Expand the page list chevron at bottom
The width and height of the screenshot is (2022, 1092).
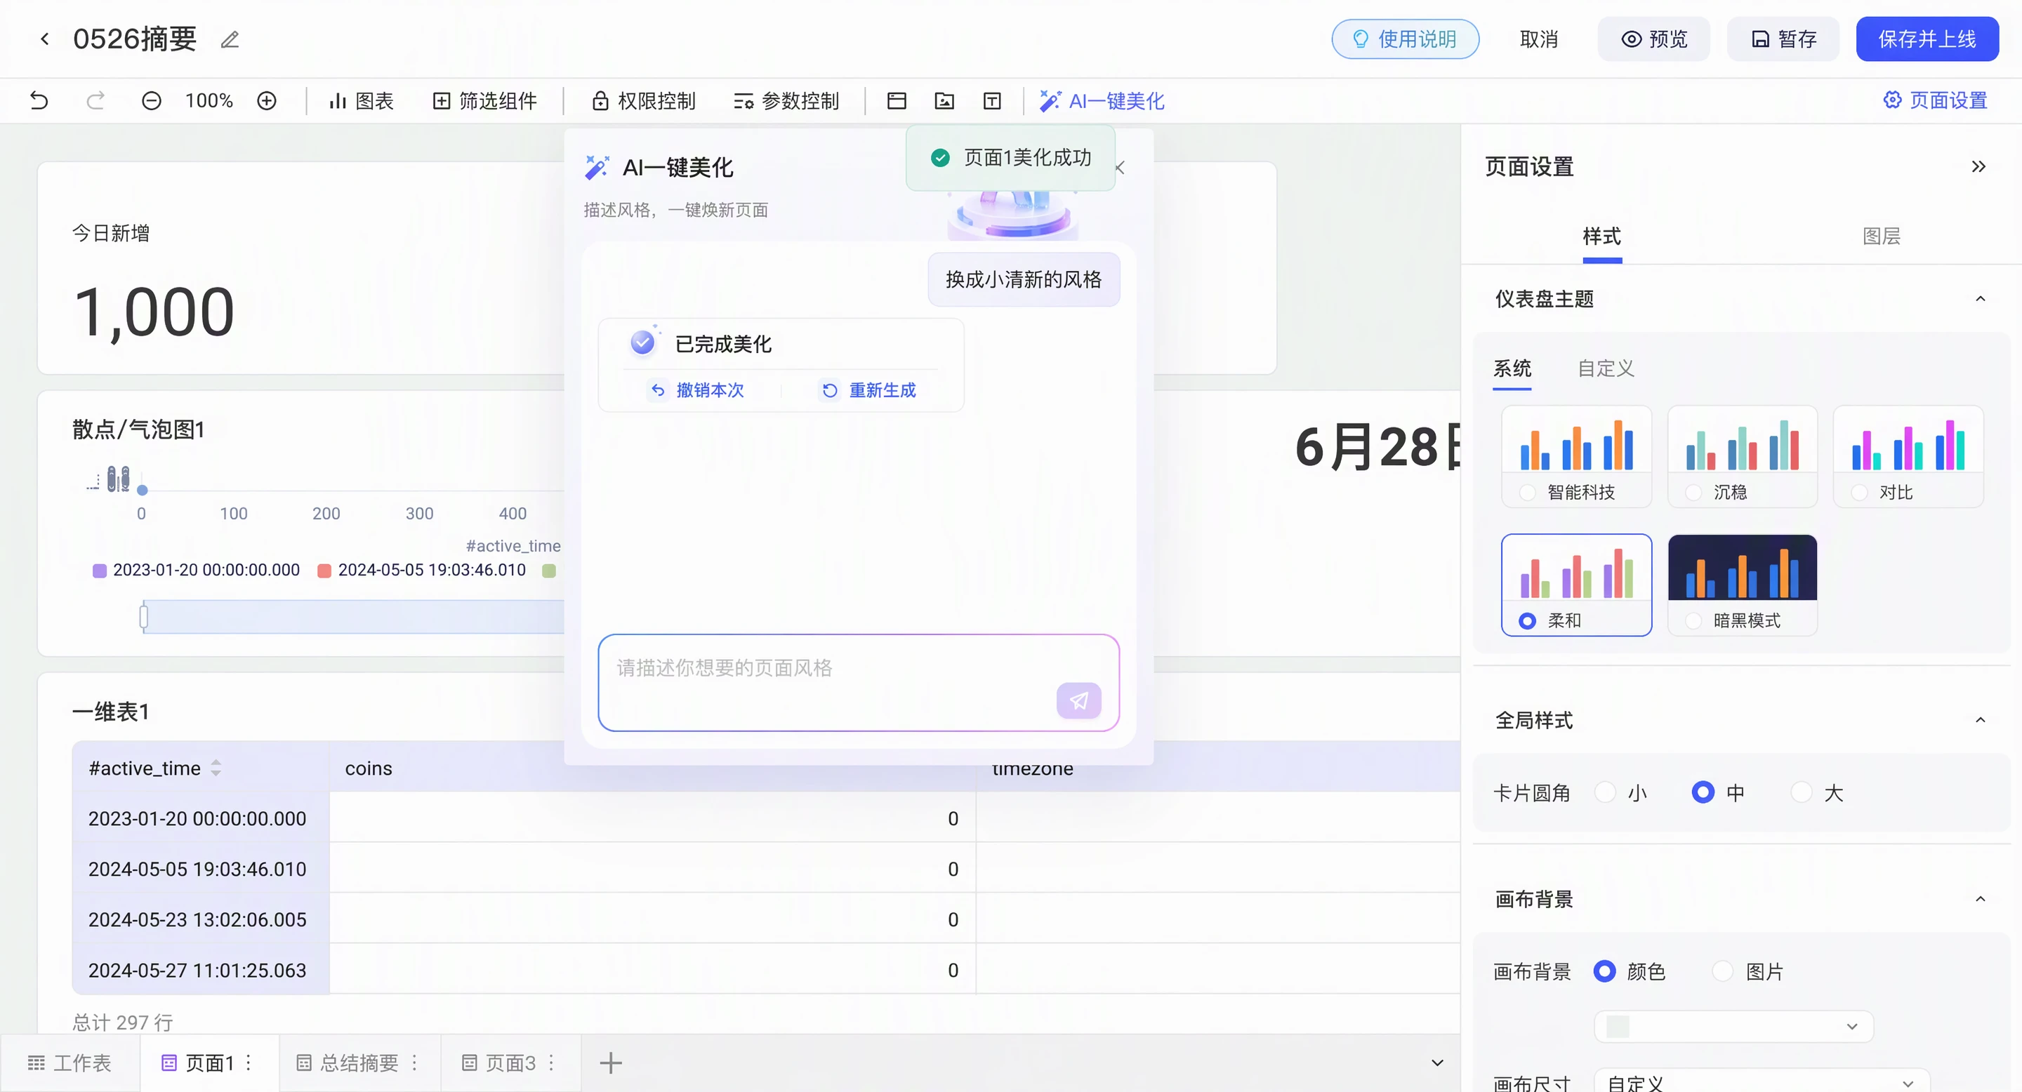coord(1437,1063)
